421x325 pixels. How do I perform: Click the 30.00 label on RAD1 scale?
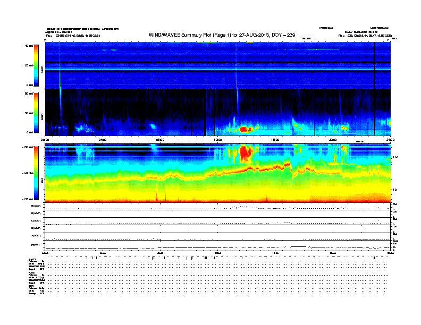pyautogui.click(x=29, y=113)
